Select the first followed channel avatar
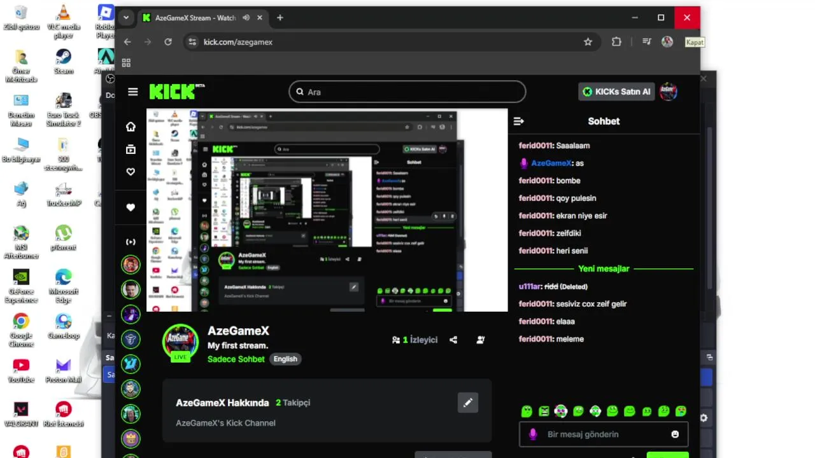The image size is (815, 458). [131, 265]
